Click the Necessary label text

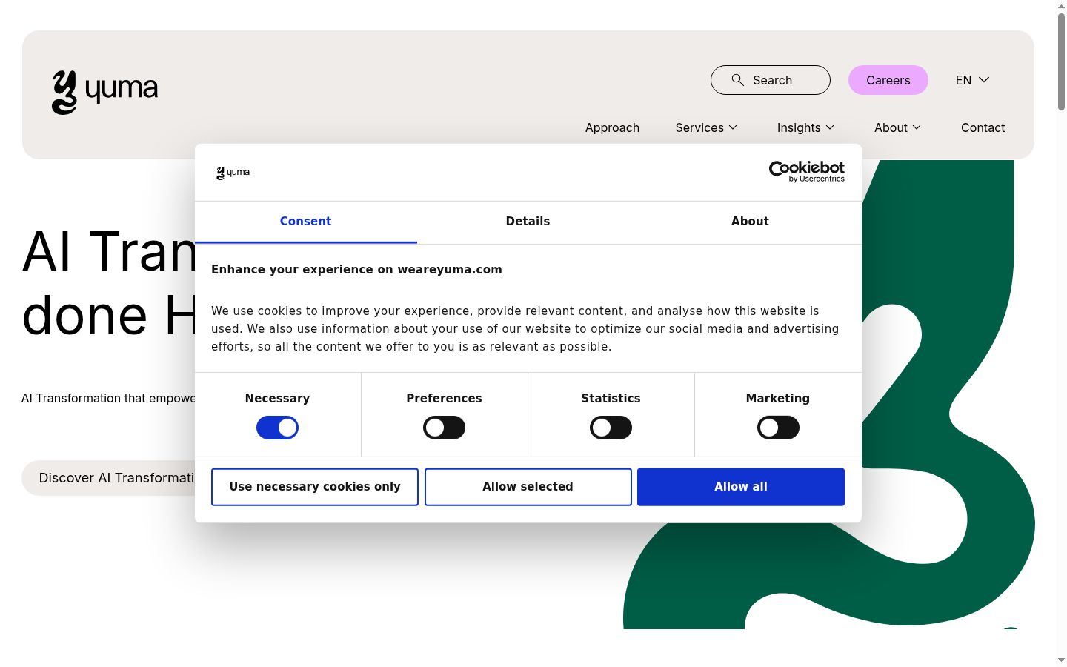tap(277, 399)
